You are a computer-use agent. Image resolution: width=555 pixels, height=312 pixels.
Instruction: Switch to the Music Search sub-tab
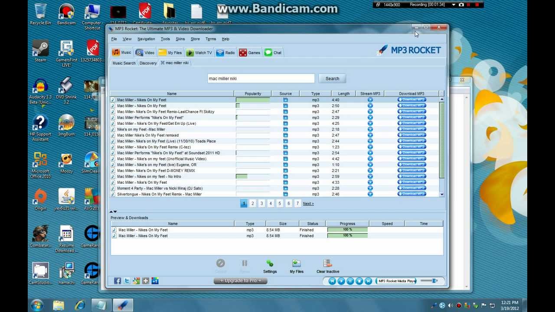124,63
